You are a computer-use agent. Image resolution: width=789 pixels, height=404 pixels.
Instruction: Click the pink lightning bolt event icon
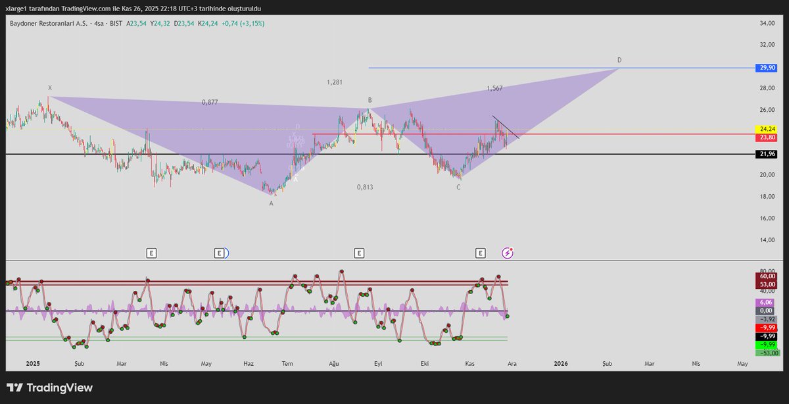click(508, 253)
